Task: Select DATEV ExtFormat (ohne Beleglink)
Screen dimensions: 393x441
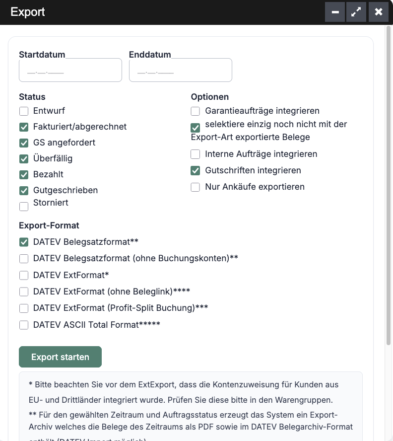Action: (24, 292)
